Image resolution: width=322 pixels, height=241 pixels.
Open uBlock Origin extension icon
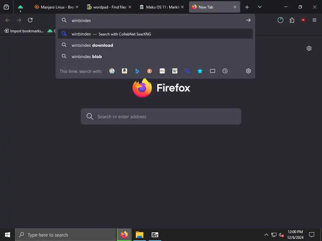click(x=303, y=20)
